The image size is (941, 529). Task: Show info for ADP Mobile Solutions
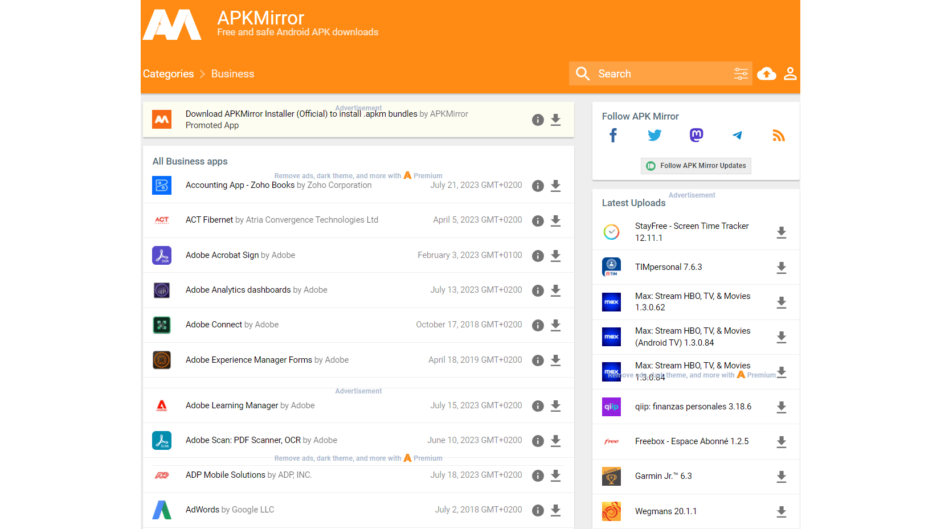pyautogui.click(x=538, y=475)
